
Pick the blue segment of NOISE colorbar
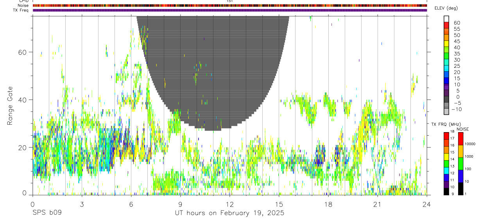tap(460, 176)
